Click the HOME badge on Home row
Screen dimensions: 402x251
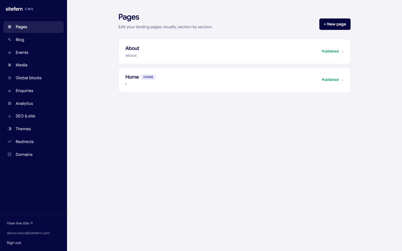point(148,77)
